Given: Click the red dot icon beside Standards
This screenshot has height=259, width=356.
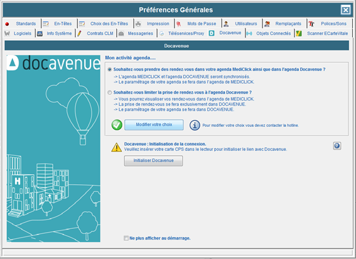Looking at the screenshot, I should click(x=7, y=24).
